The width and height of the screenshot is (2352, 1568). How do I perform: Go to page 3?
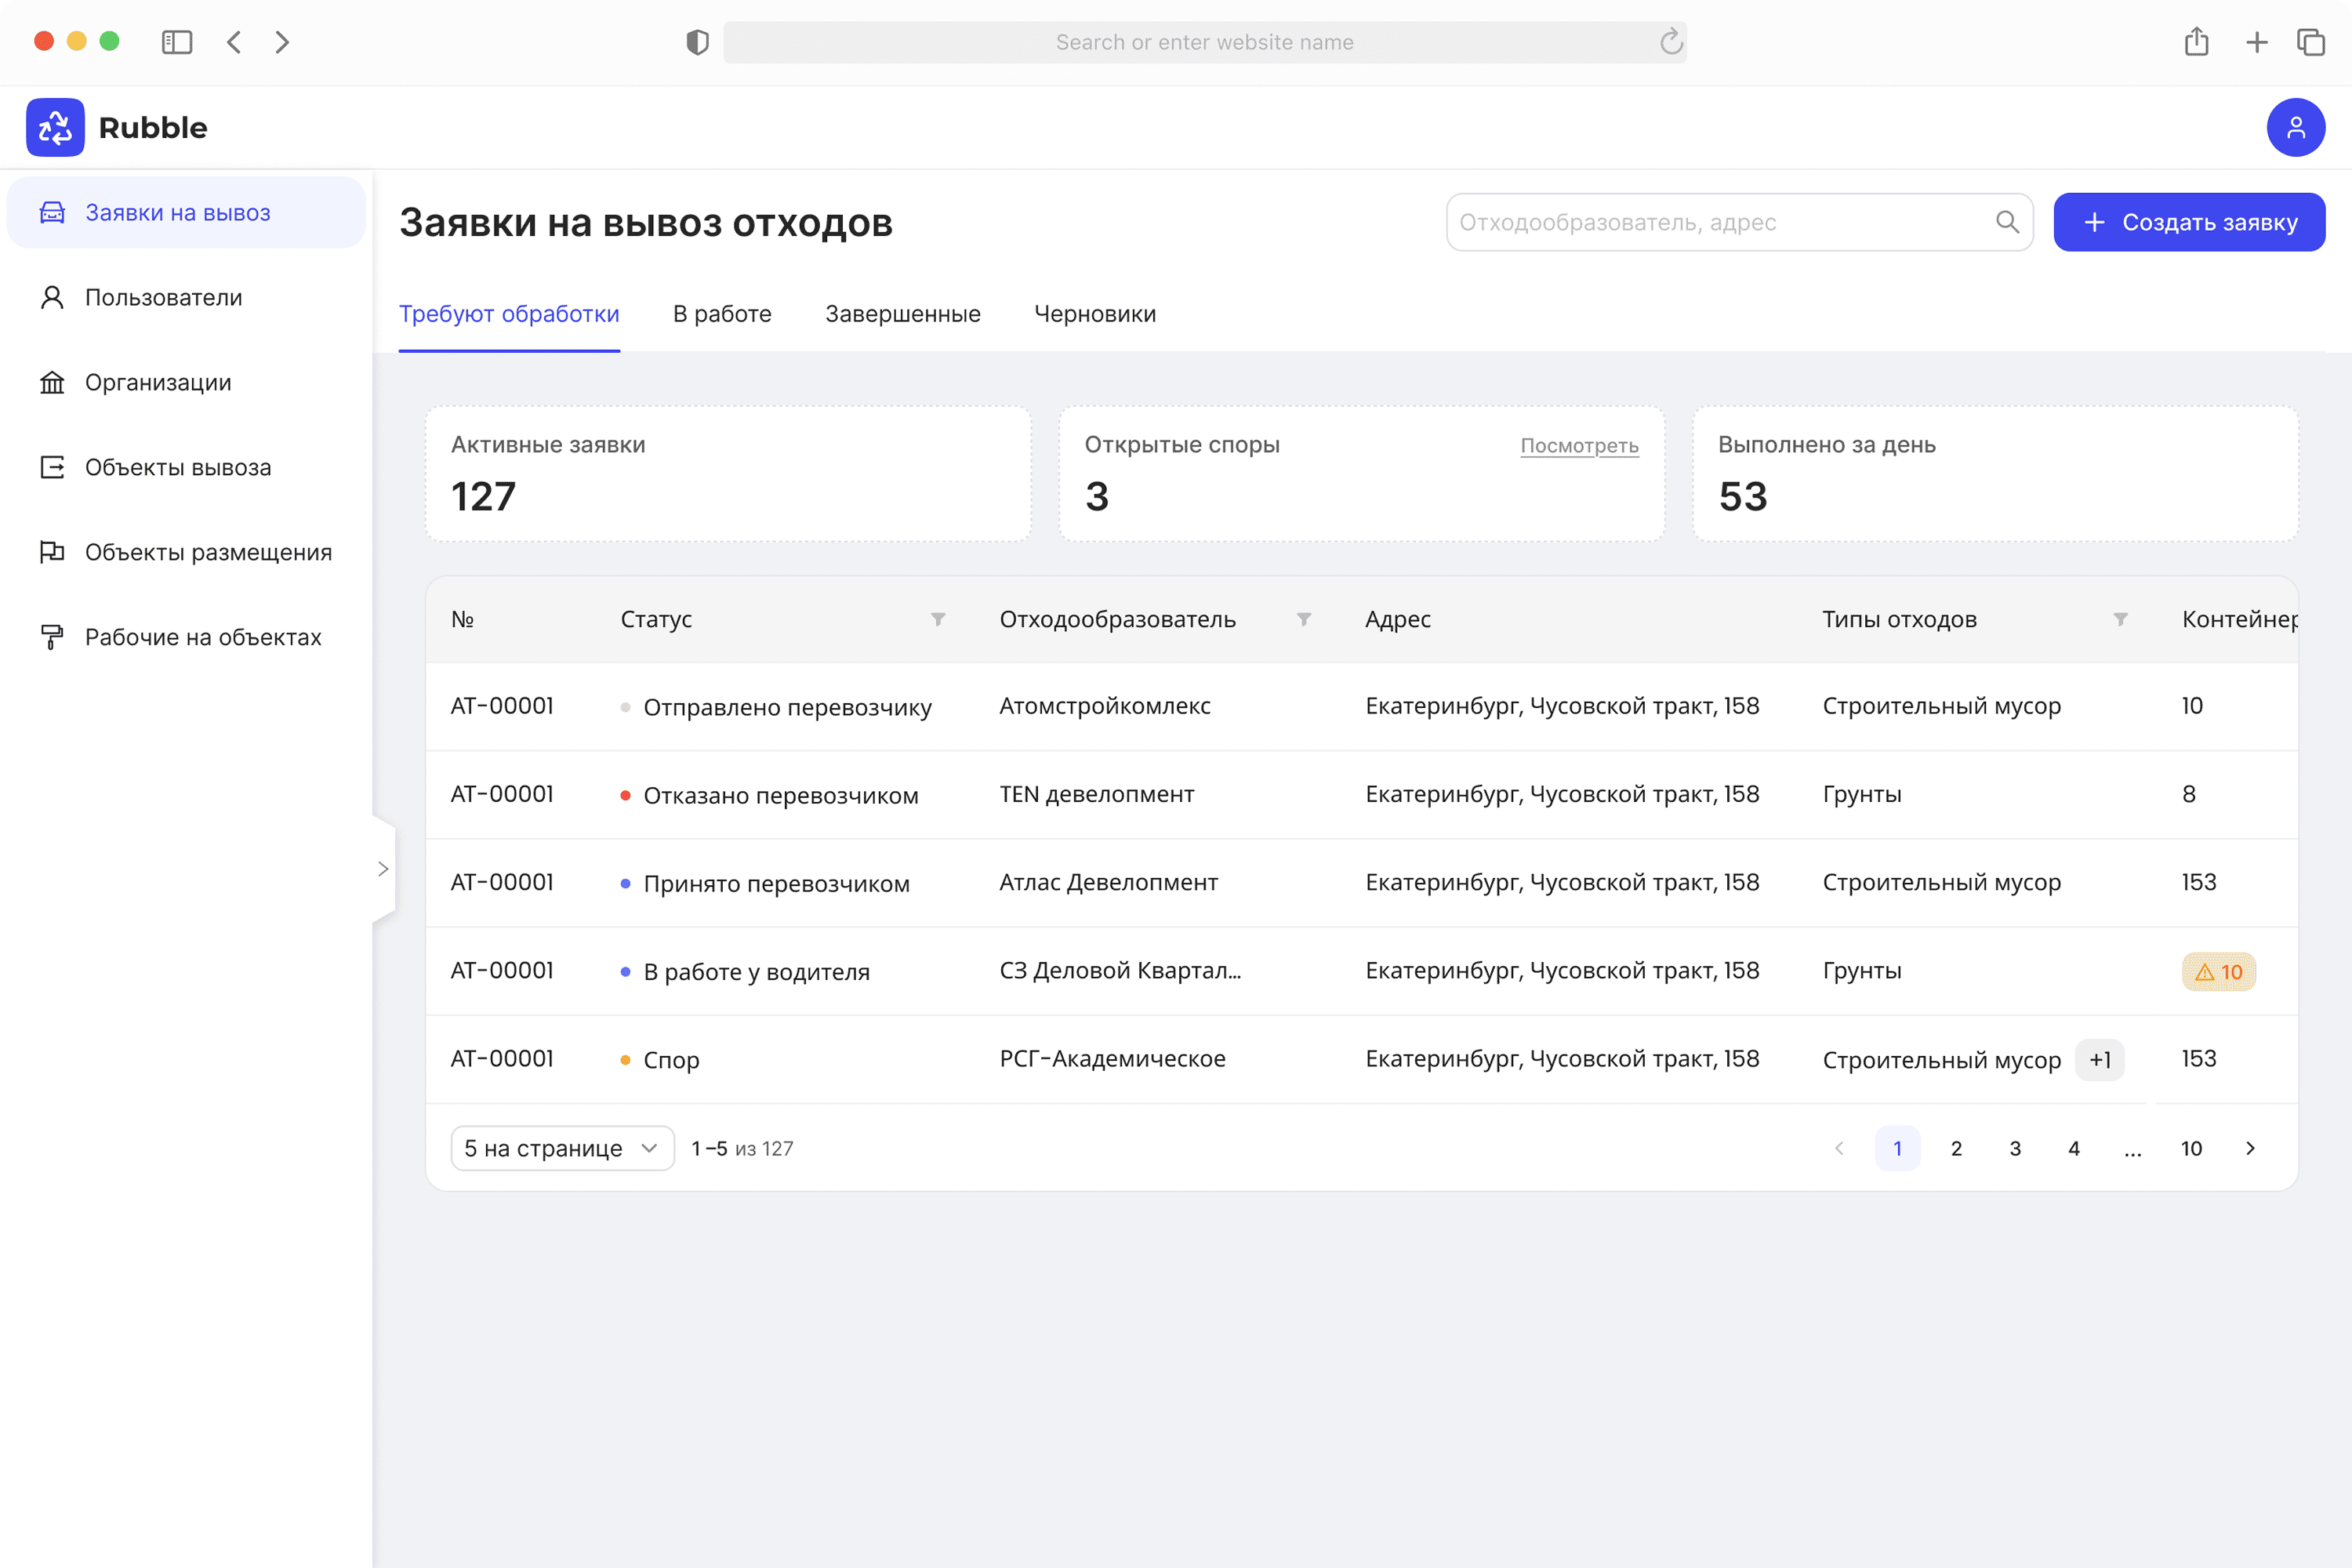[x=2015, y=1148]
